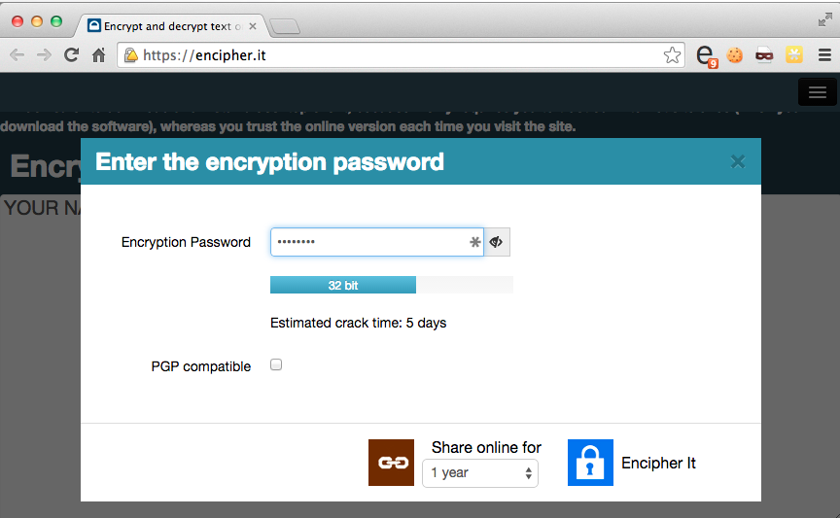
Task: Go to browser home page
Action: click(98, 55)
